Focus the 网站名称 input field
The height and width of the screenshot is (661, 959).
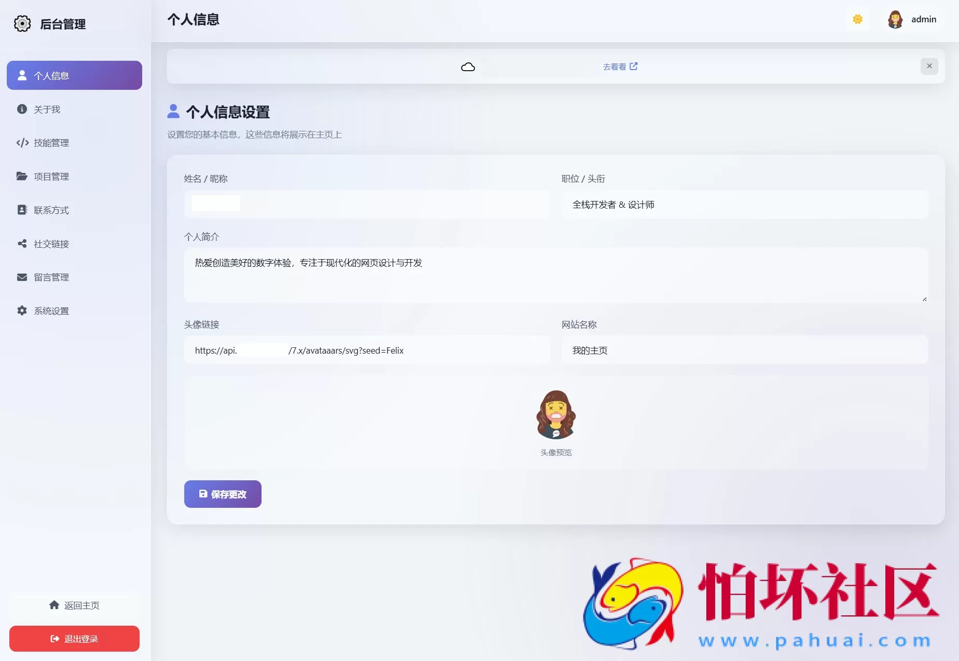coord(744,350)
